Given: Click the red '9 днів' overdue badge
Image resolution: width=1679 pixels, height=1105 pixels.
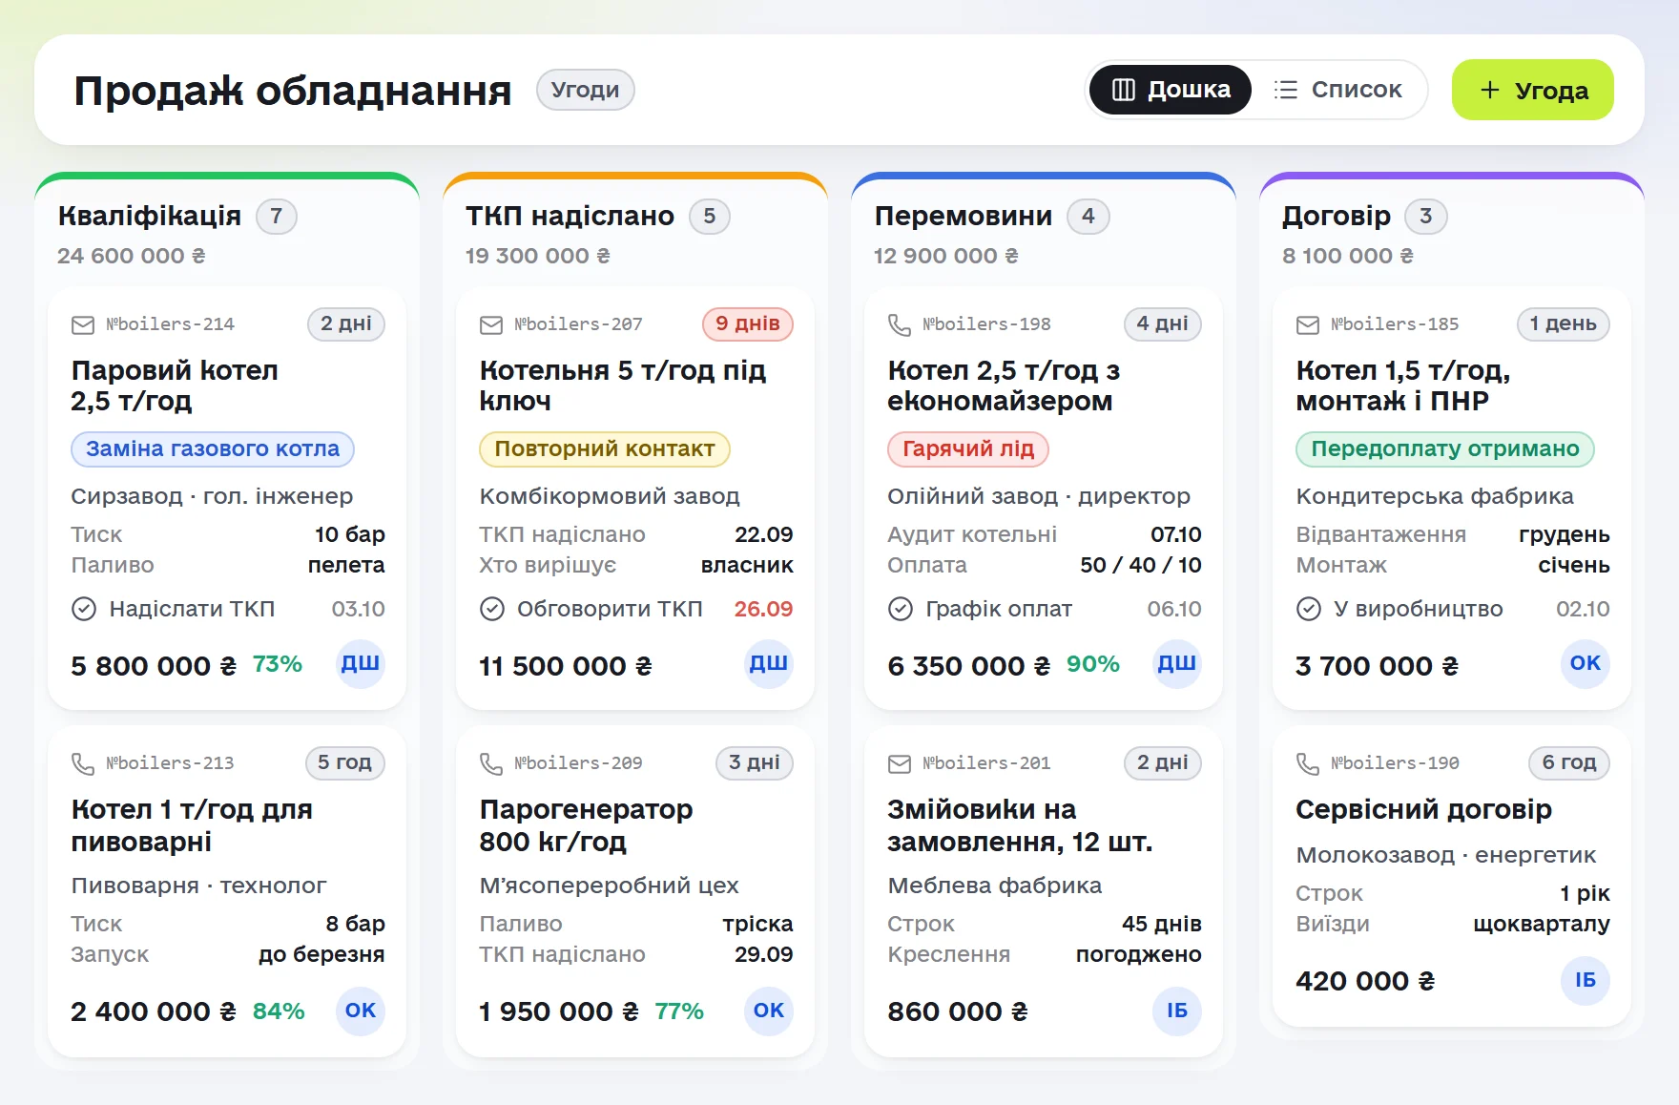Looking at the screenshot, I should click(748, 324).
